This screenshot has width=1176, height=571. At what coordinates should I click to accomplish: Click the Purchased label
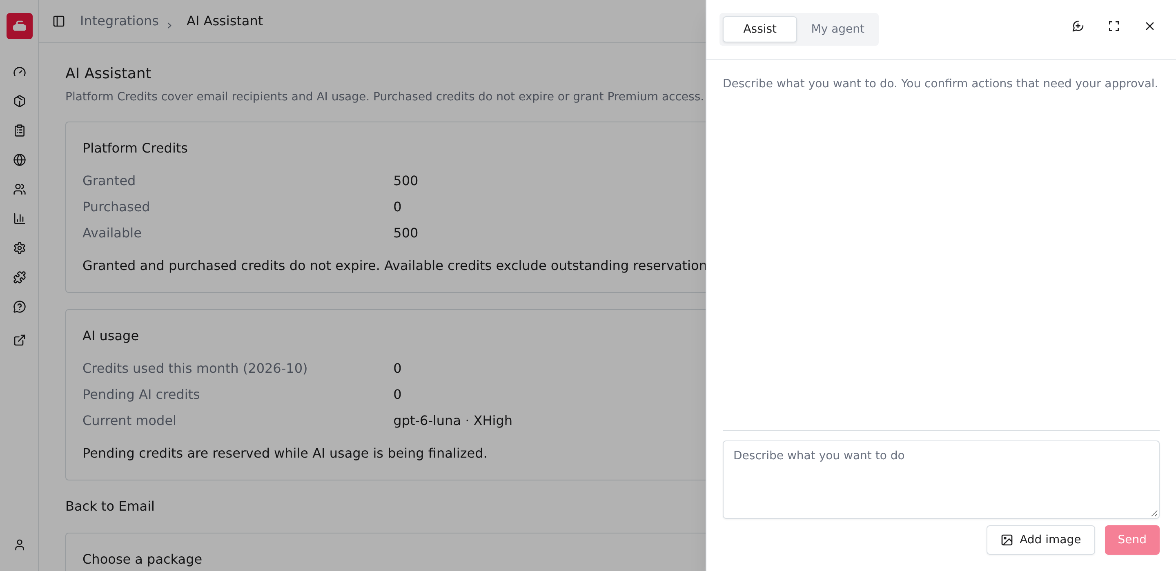[x=116, y=207]
